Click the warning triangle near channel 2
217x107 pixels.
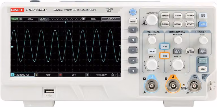[x=184, y=85]
